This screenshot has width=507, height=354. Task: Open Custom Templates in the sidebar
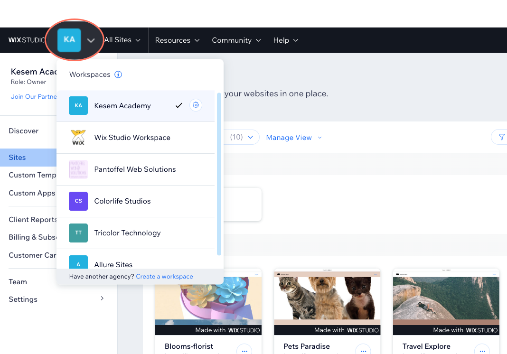click(x=32, y=175)
